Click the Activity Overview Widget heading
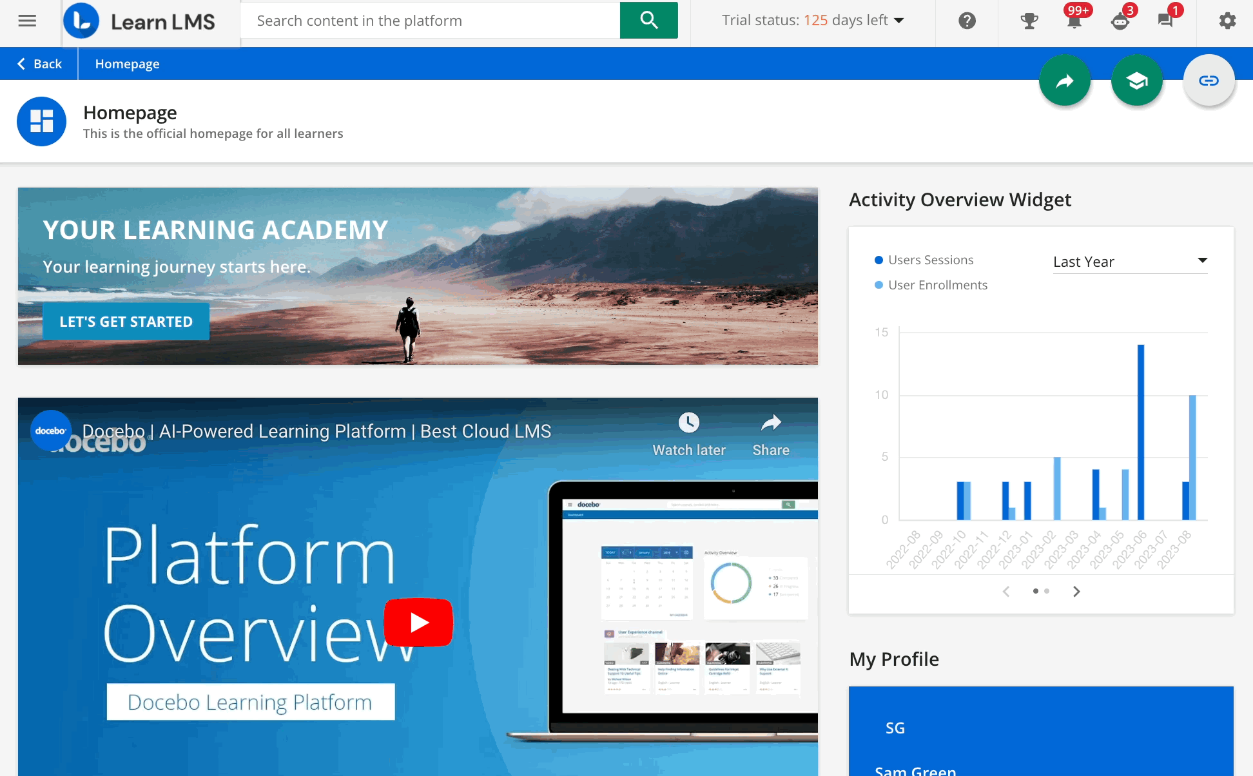This screenshot has width=1253, height=776. tap(960, 200)
